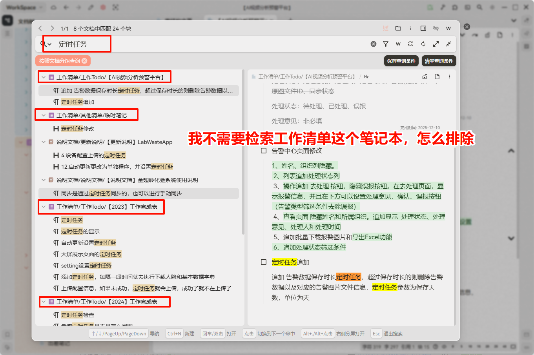Select result 定时任务检查
The width and height of the screenshot is (534, 355).
pyautogui.click(x=139, y=315)
